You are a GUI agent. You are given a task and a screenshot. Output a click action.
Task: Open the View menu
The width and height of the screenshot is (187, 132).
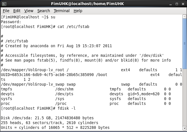click(x=29, y=11)
